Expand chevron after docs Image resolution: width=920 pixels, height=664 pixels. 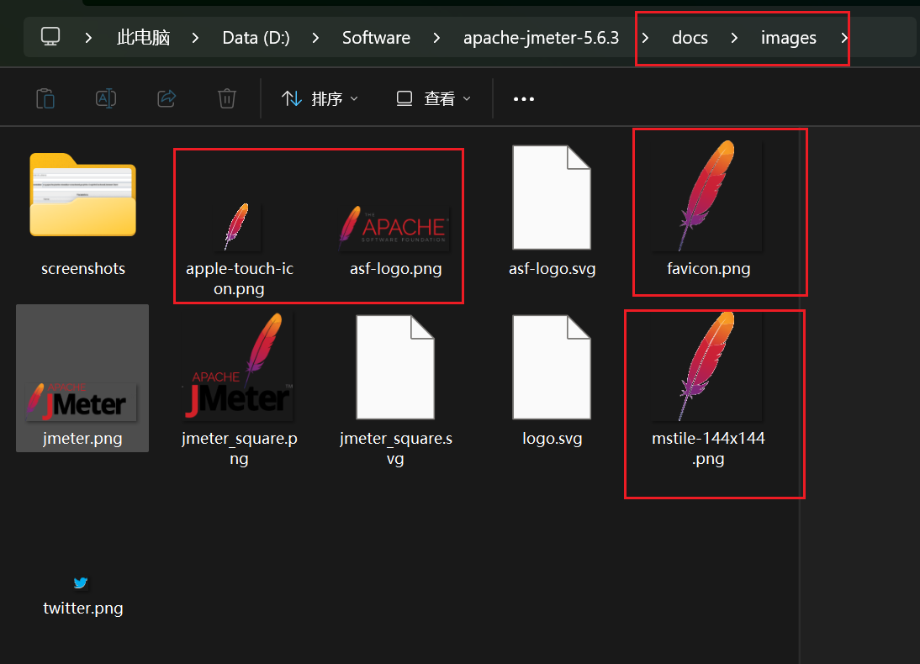click(735, 38)
